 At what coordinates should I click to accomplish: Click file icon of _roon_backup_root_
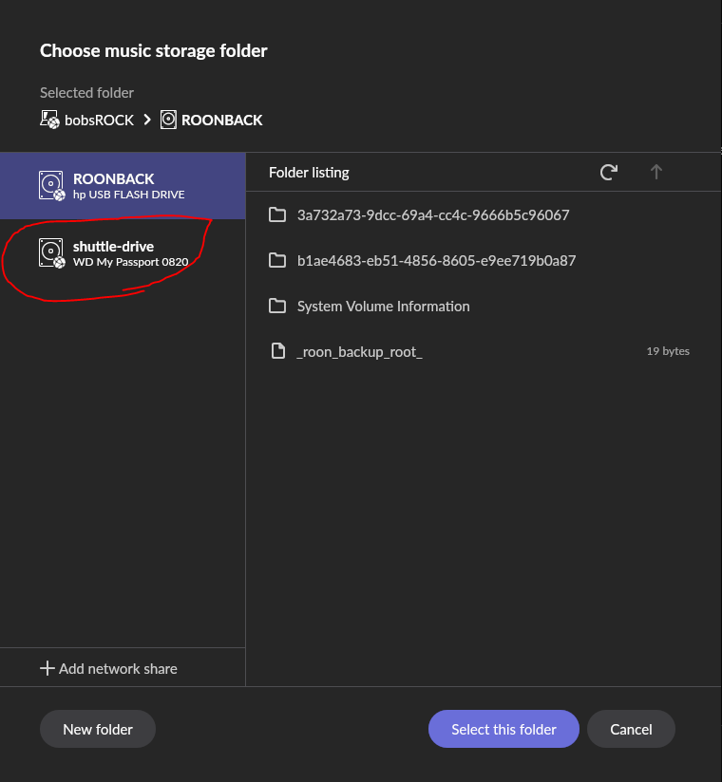pos(277,351)
